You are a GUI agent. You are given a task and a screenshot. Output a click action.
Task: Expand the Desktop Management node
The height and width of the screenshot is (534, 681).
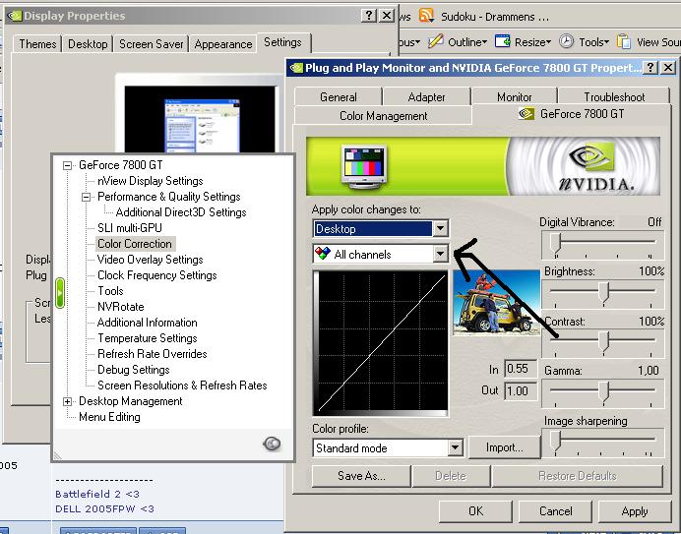67,401
